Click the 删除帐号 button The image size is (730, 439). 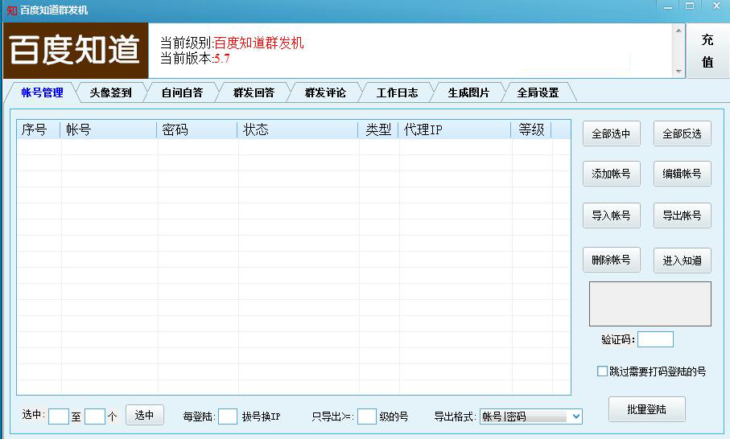pyautogui.click(x=611, y=260)
